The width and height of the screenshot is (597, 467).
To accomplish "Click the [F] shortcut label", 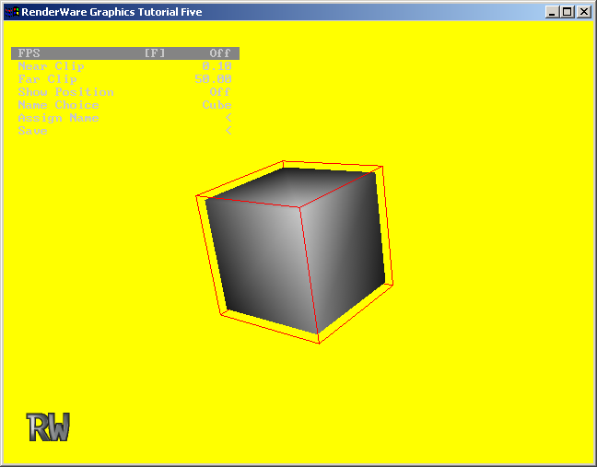I will point(155,53).
